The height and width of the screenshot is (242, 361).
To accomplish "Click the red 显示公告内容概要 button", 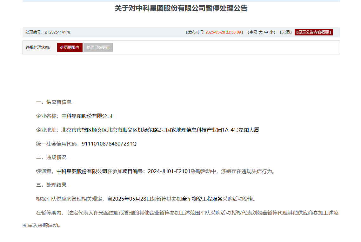I will click(314, 32).
